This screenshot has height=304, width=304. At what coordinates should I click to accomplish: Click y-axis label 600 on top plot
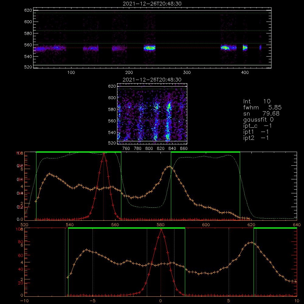point(28,22)
